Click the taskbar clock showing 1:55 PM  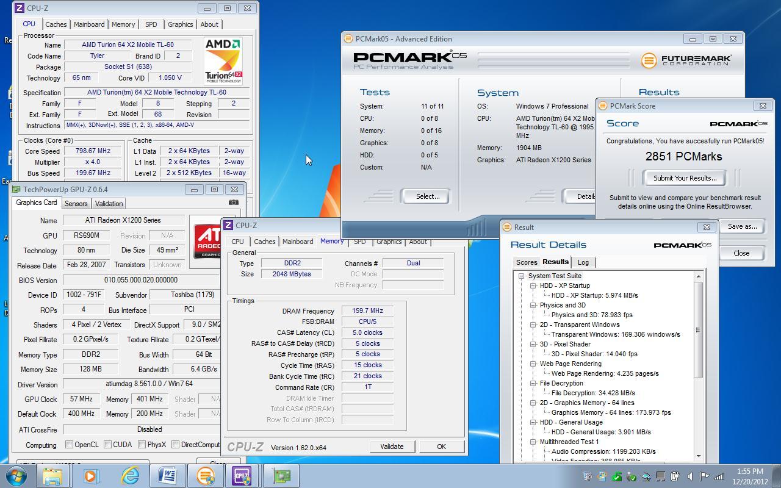[x=750, y=476]
